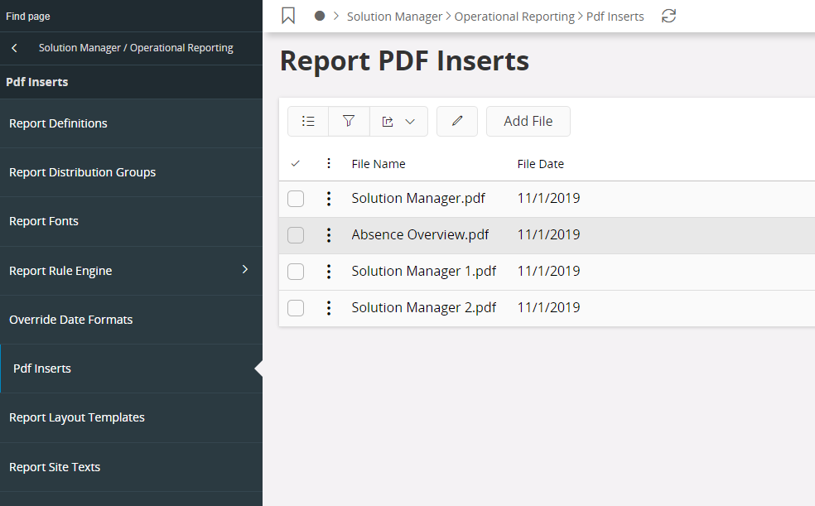The width and height of the screenshot is (815, 506).
Task: Open Report Layout Templates menu item
Action: [131, 417]
